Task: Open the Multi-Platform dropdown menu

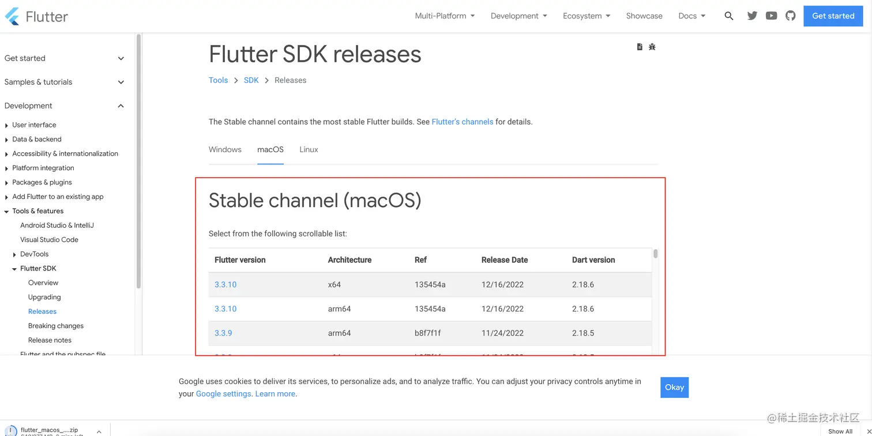Action: [445, 16]
